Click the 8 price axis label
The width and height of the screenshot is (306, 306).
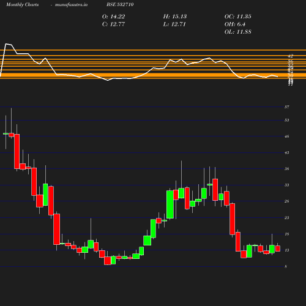[286, 266]
